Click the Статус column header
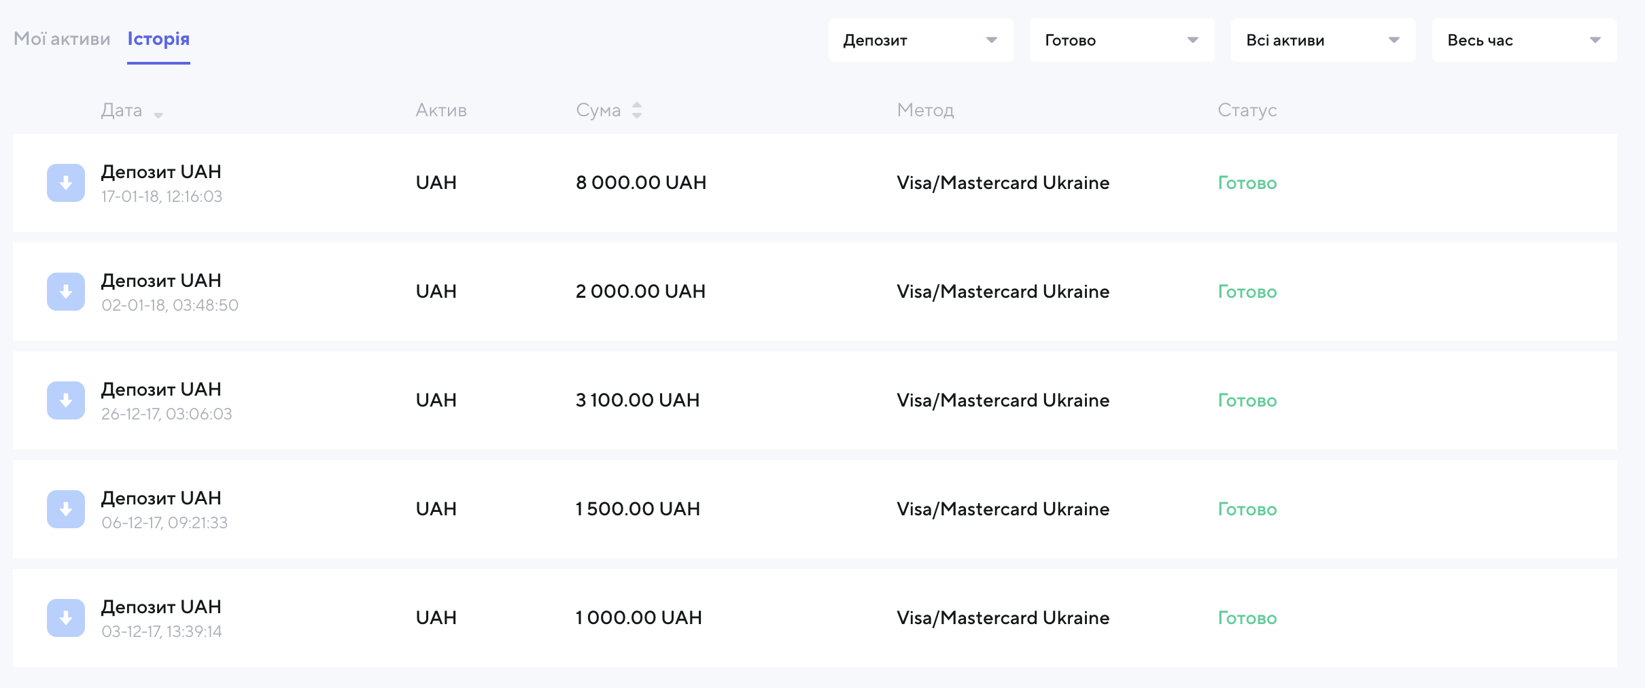This screenshot has height=688, width=1645. coord(1247,110)
